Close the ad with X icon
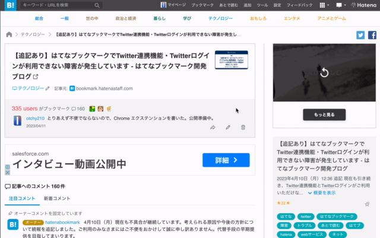 coord(8,172)
